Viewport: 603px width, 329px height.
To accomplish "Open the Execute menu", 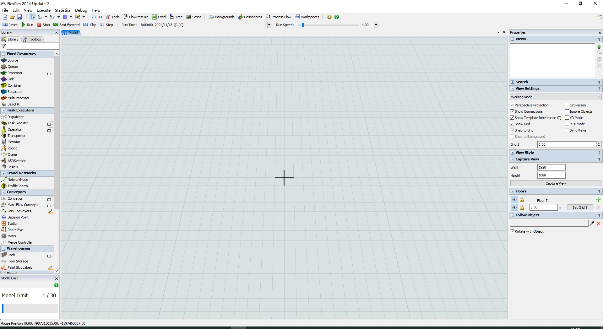I will [x=43, y=10].
